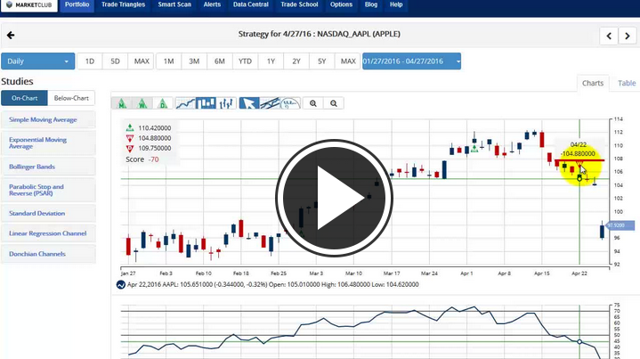Add Simple Moving Average study

coord(48,119)
